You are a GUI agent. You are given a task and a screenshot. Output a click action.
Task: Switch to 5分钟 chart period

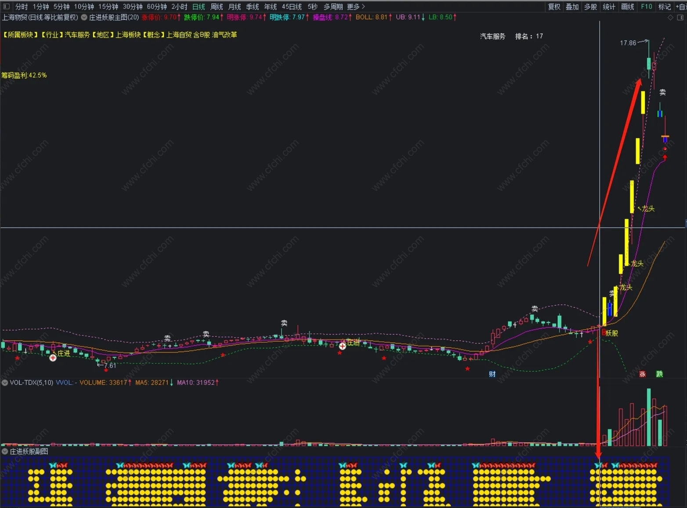61,7
